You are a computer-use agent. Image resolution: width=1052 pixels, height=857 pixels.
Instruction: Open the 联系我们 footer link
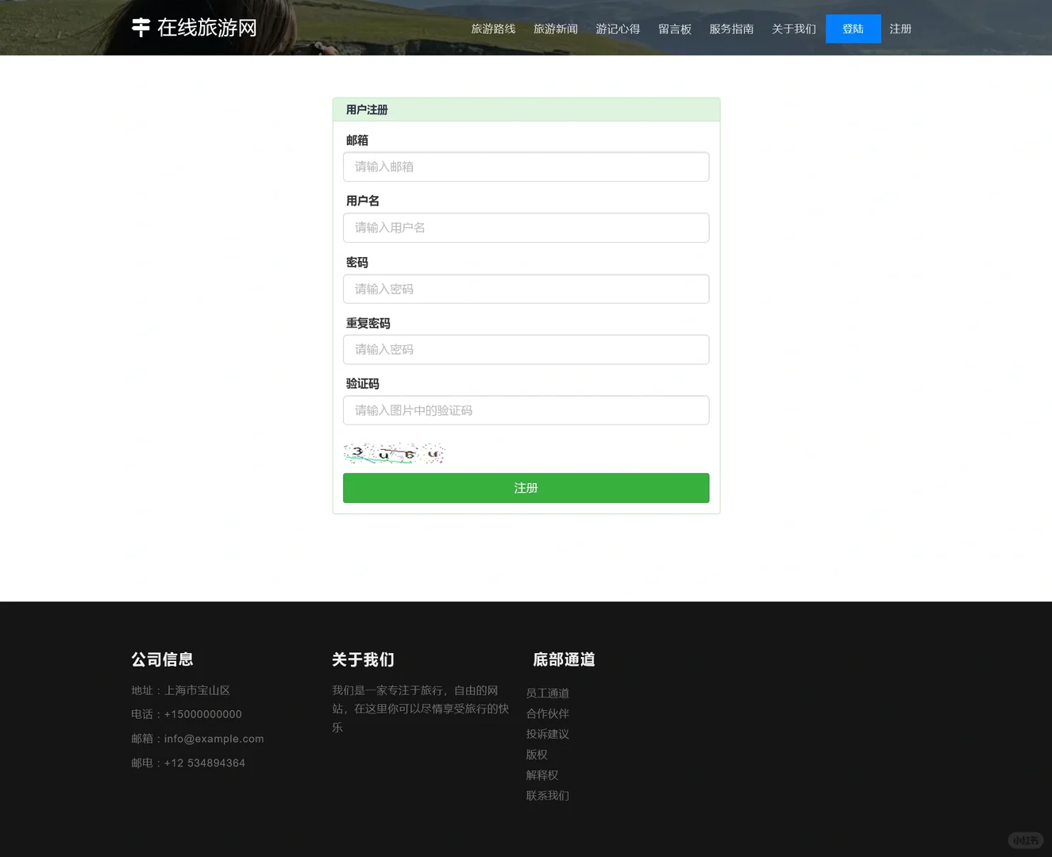pos(547,795)
